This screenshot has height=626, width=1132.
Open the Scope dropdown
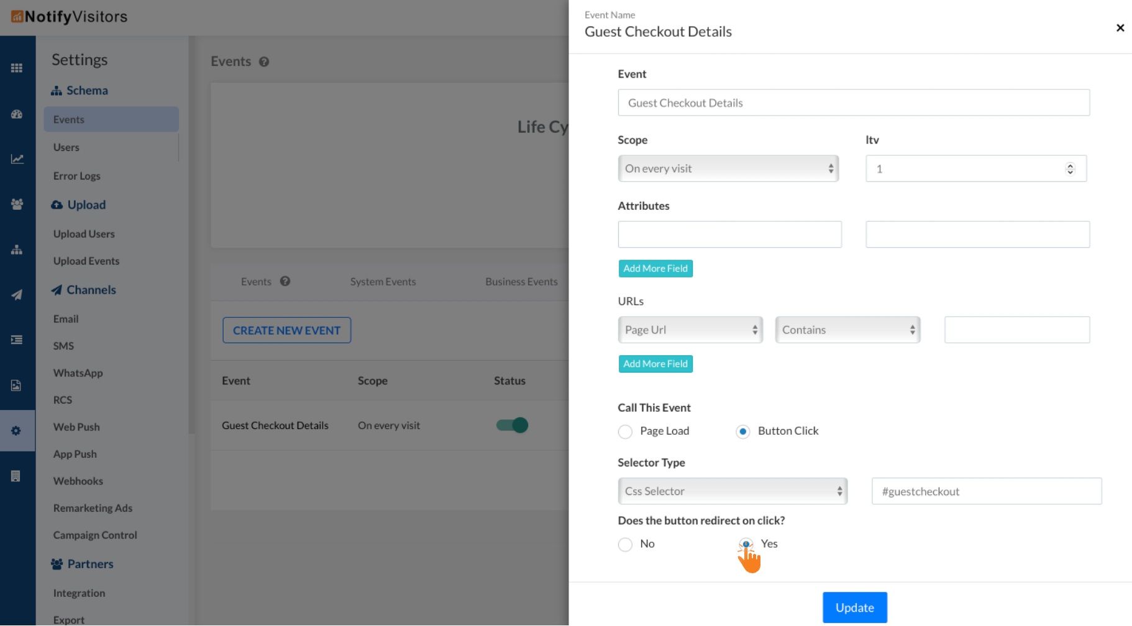pos(728,169)
